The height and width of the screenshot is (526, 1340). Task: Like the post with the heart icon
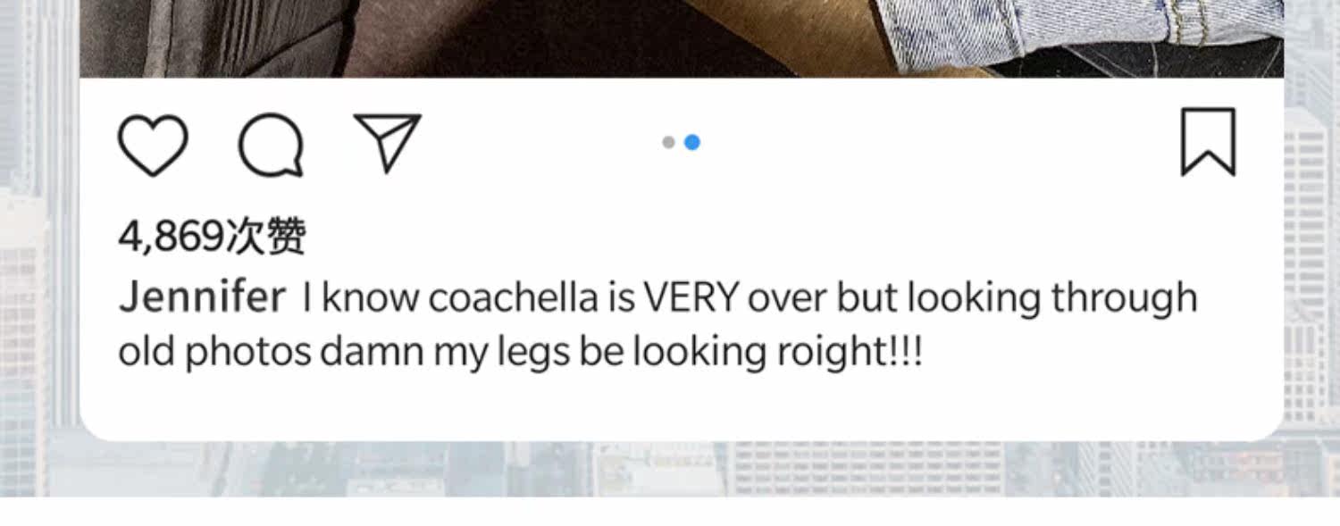click(153, 144)
